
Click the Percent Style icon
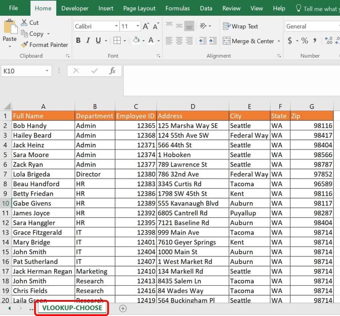[x=305, y=41]
